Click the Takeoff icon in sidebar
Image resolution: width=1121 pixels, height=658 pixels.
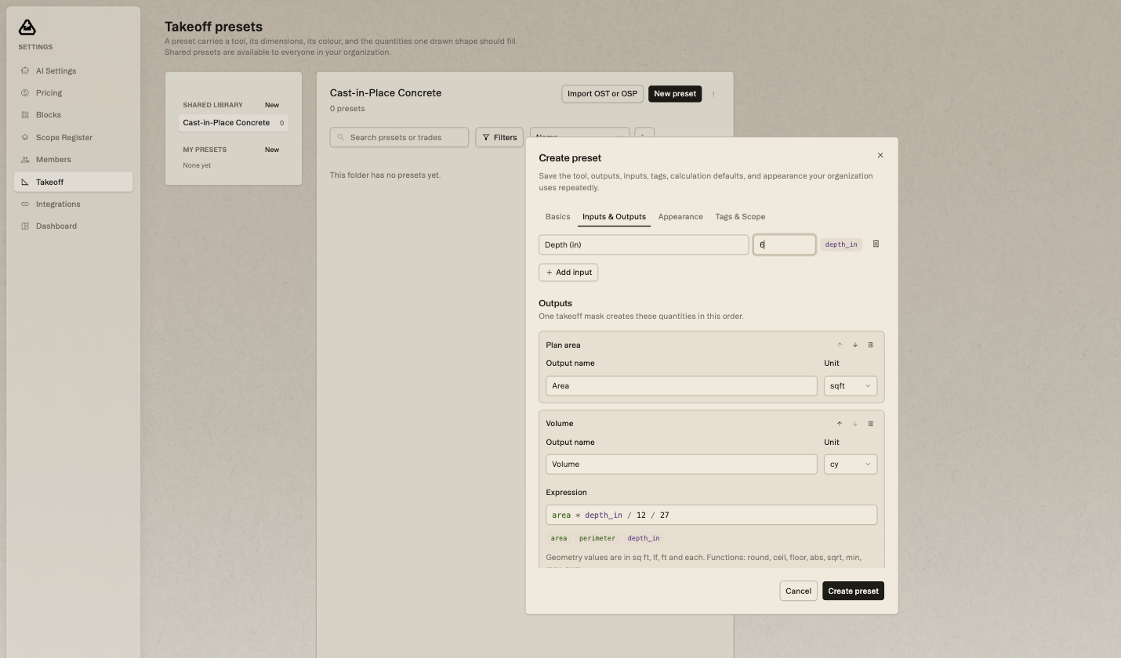tap(25, 182)
